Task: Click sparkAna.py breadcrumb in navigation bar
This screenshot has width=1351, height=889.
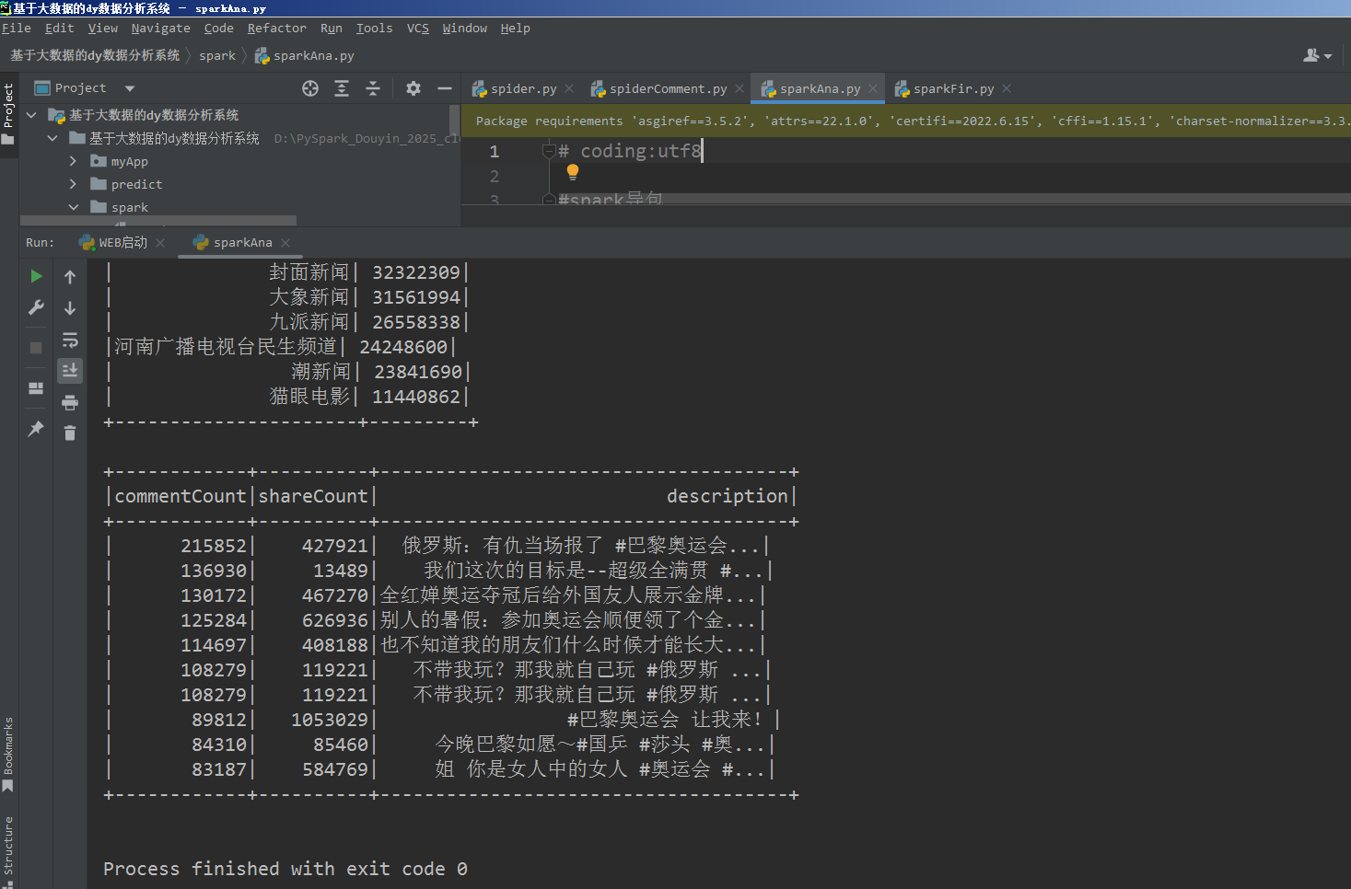Action: [304, 55]
